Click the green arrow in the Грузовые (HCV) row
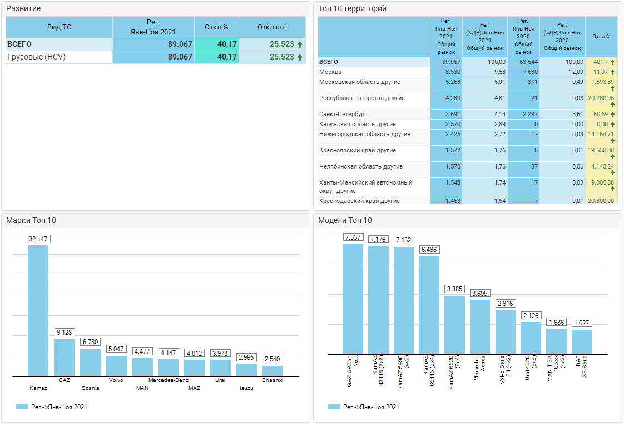The height and width of the screenshot is (441, 624). click(x=300, y=57)
